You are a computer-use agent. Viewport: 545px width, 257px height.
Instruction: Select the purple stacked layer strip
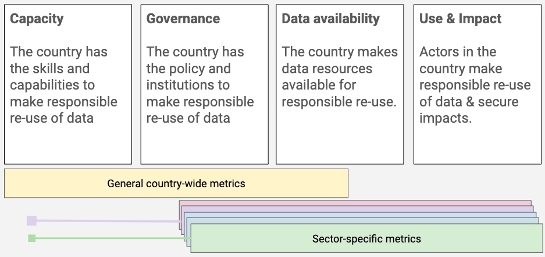357,209
